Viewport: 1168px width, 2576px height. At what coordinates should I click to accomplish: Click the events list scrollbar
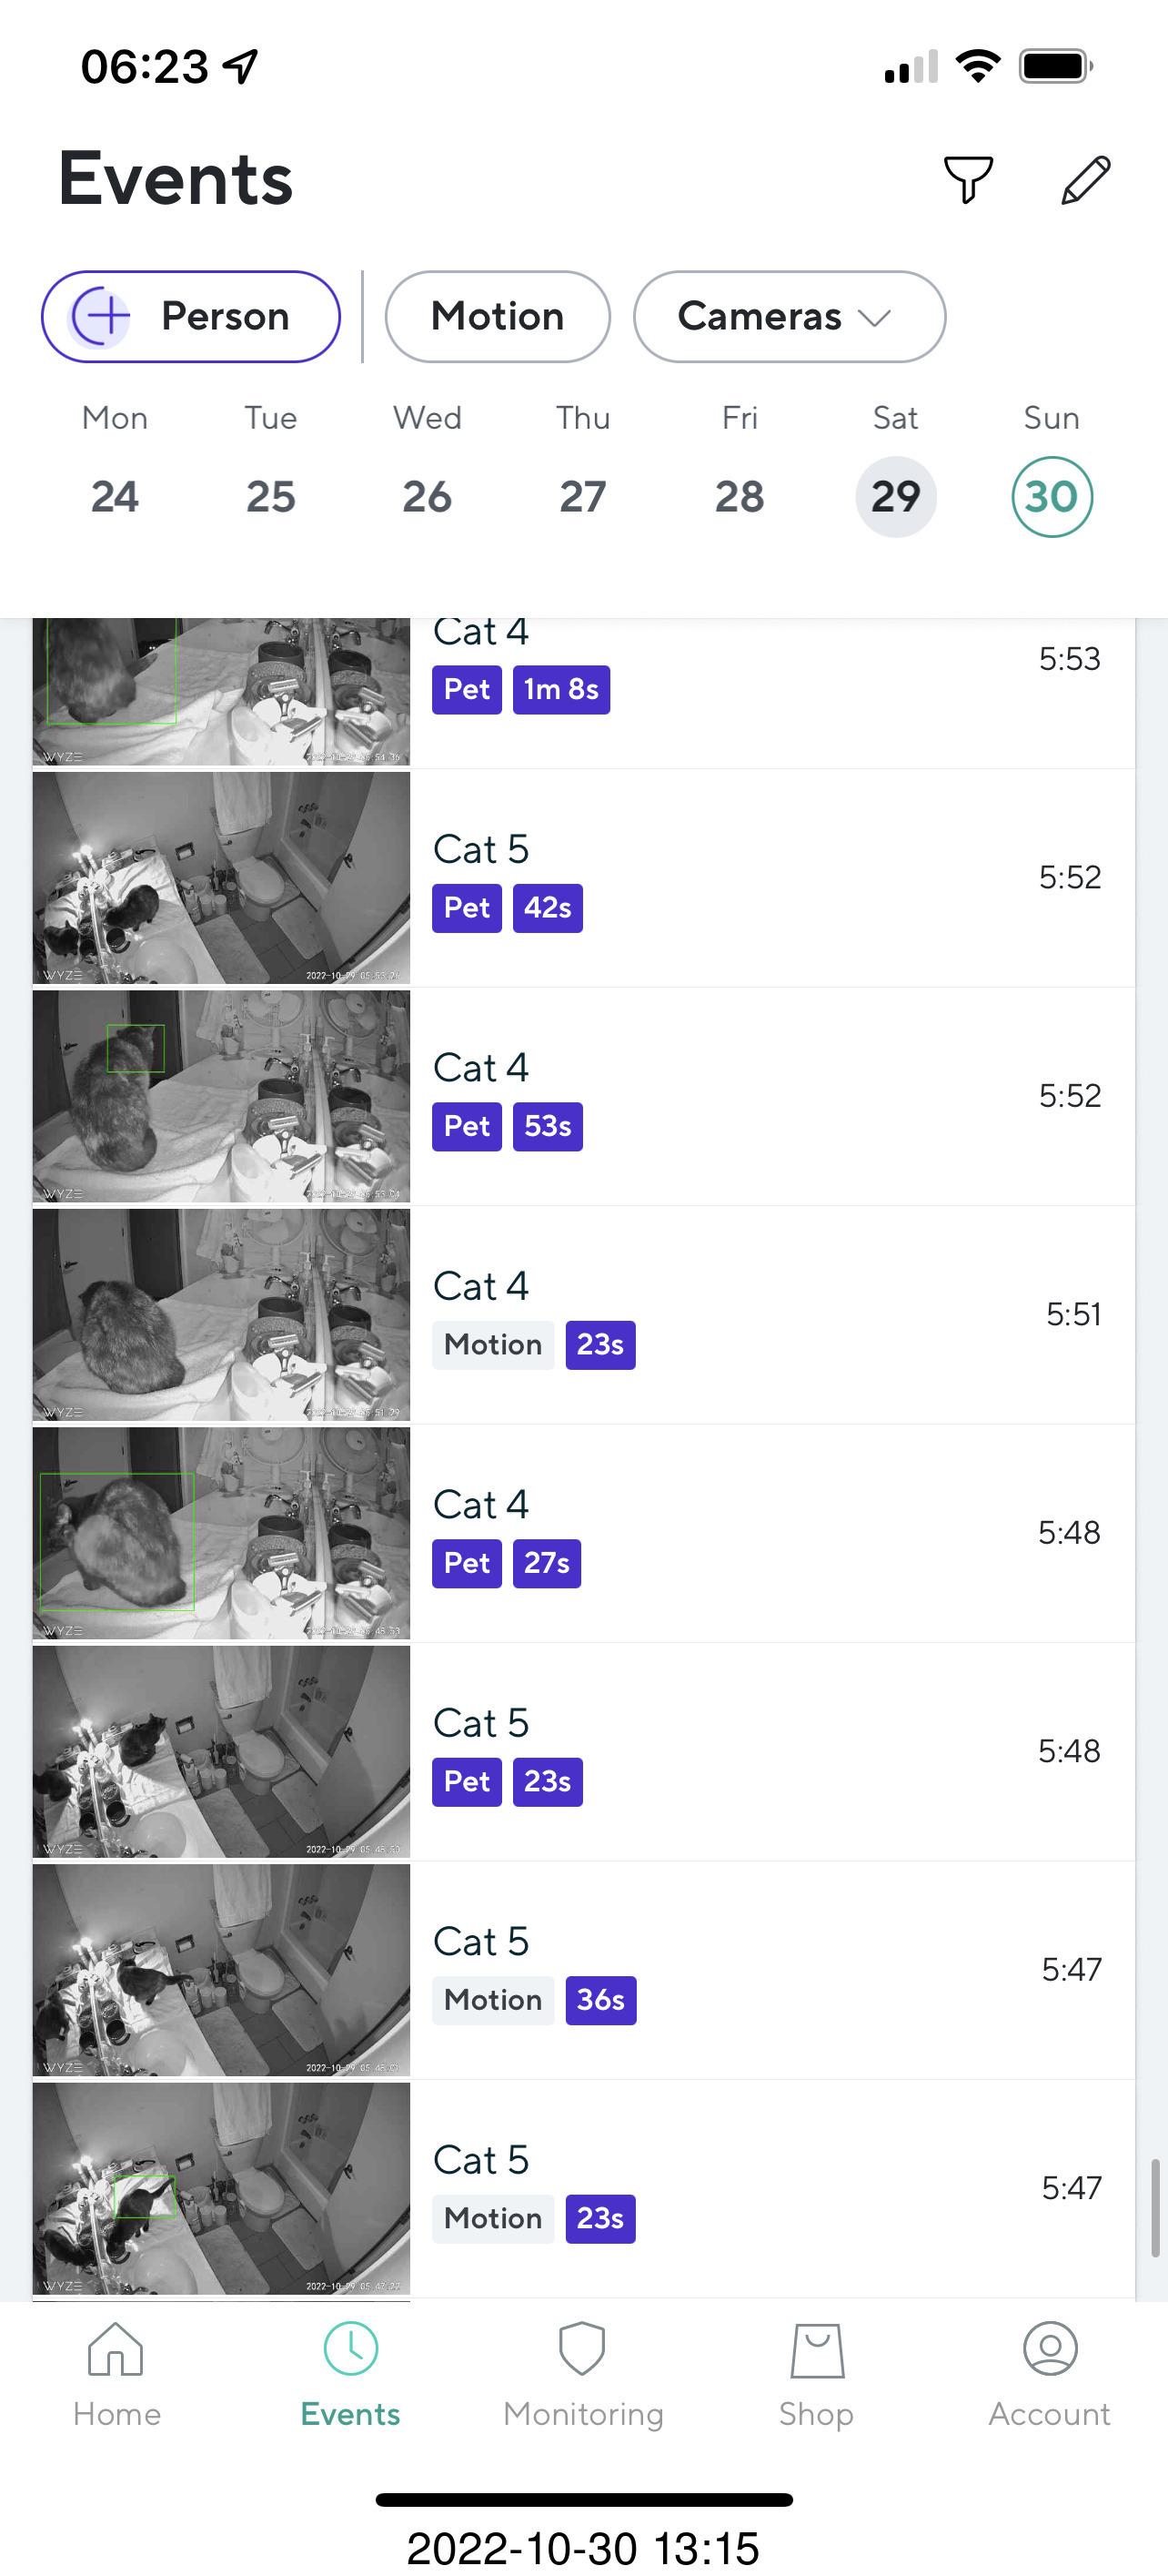click(1154, 2206)
